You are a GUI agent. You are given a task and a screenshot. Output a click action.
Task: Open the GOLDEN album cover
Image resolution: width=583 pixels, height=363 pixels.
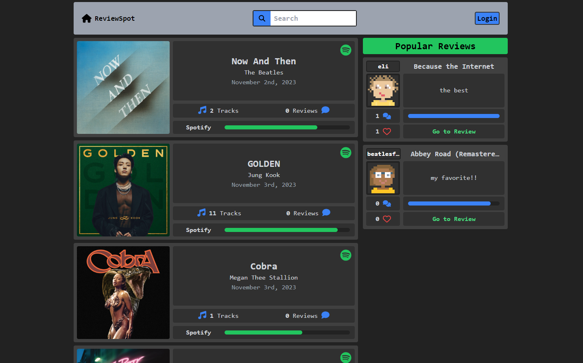pyautogui.click(x=123, y=190)
